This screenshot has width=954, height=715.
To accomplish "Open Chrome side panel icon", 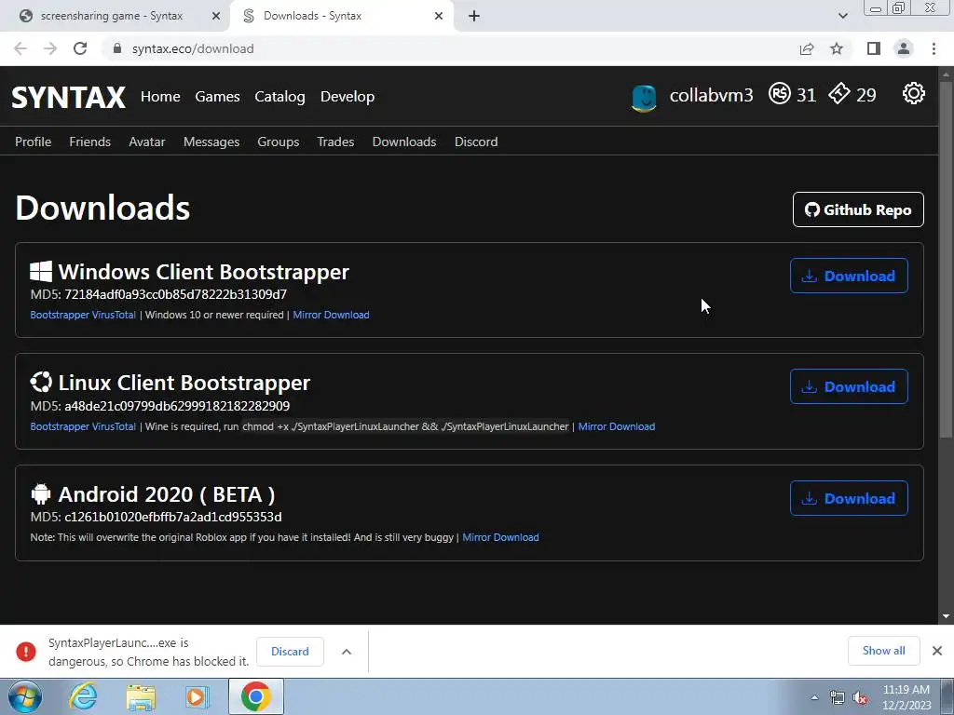I will (874, 48).
